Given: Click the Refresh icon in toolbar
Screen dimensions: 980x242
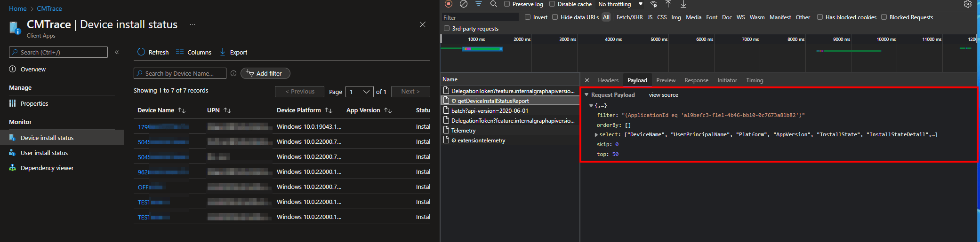Looking at the screenshot, I should 141,52.
